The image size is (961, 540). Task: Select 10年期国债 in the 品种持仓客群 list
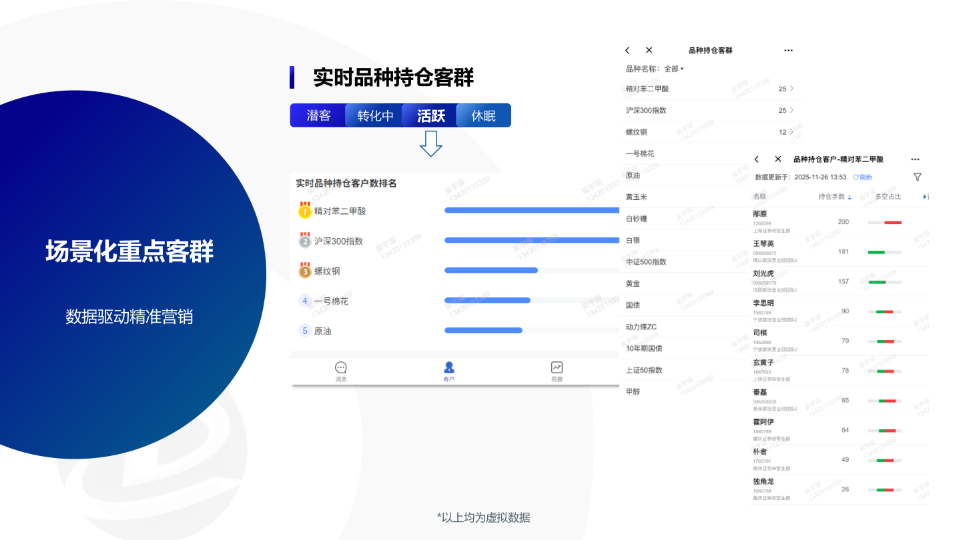coord(644,349)
